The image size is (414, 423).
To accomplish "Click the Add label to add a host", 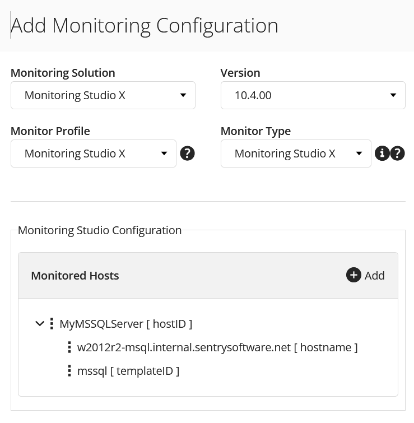I will click(x=374, y=275).
